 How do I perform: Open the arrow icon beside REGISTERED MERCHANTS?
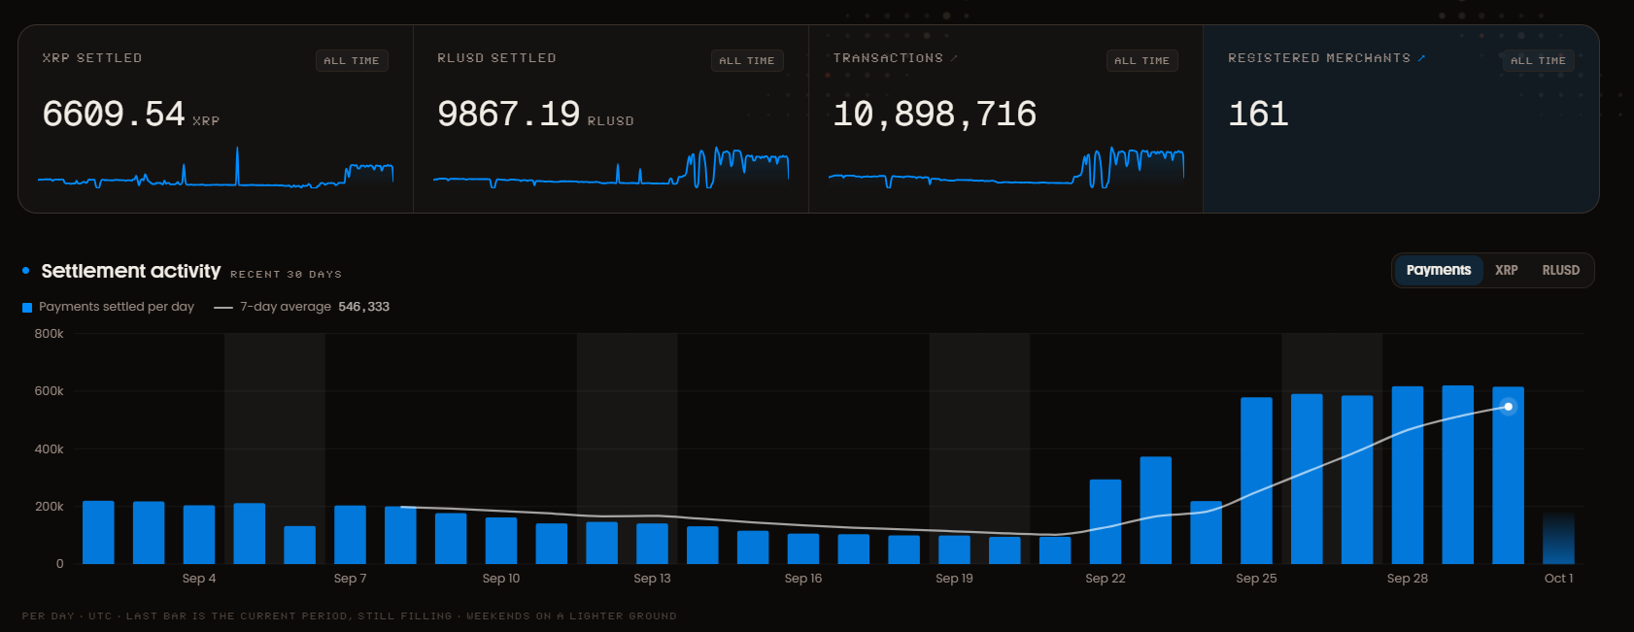[x=1421, y=58]
